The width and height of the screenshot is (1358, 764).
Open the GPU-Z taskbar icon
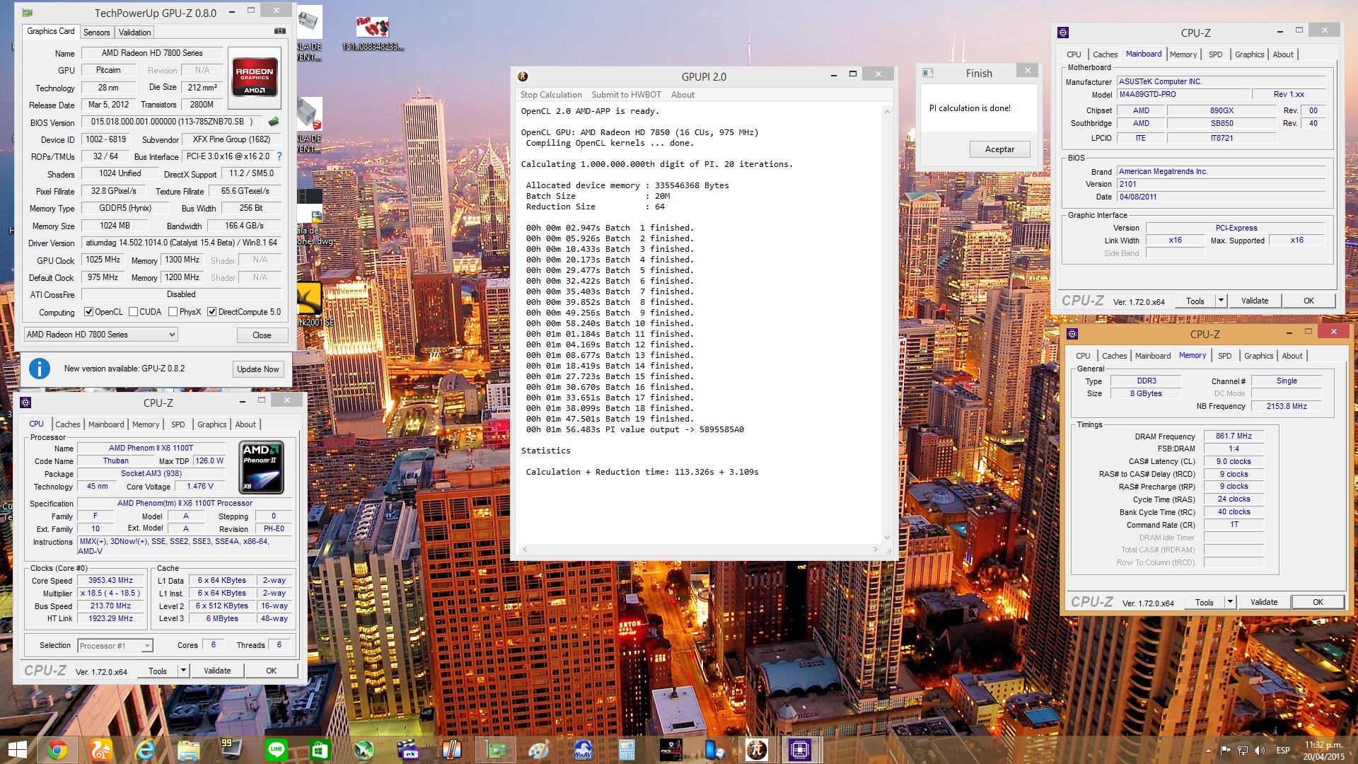tap(496, 750)
